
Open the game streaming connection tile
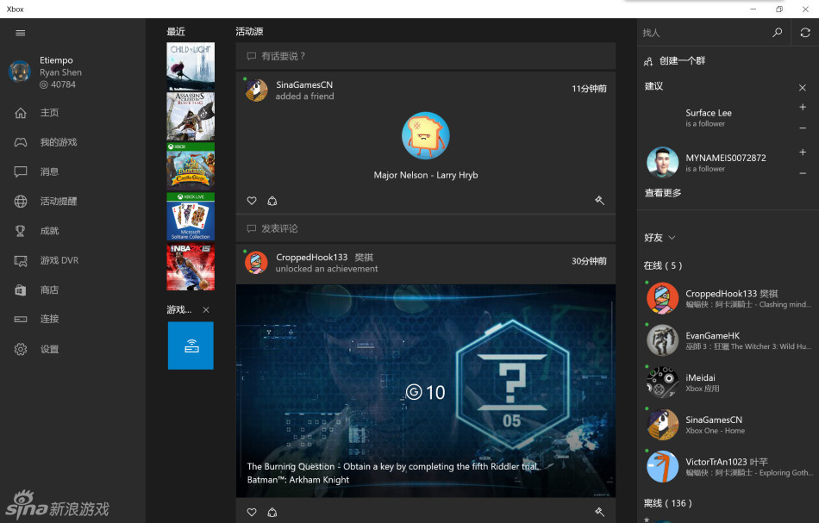(191, 346)
